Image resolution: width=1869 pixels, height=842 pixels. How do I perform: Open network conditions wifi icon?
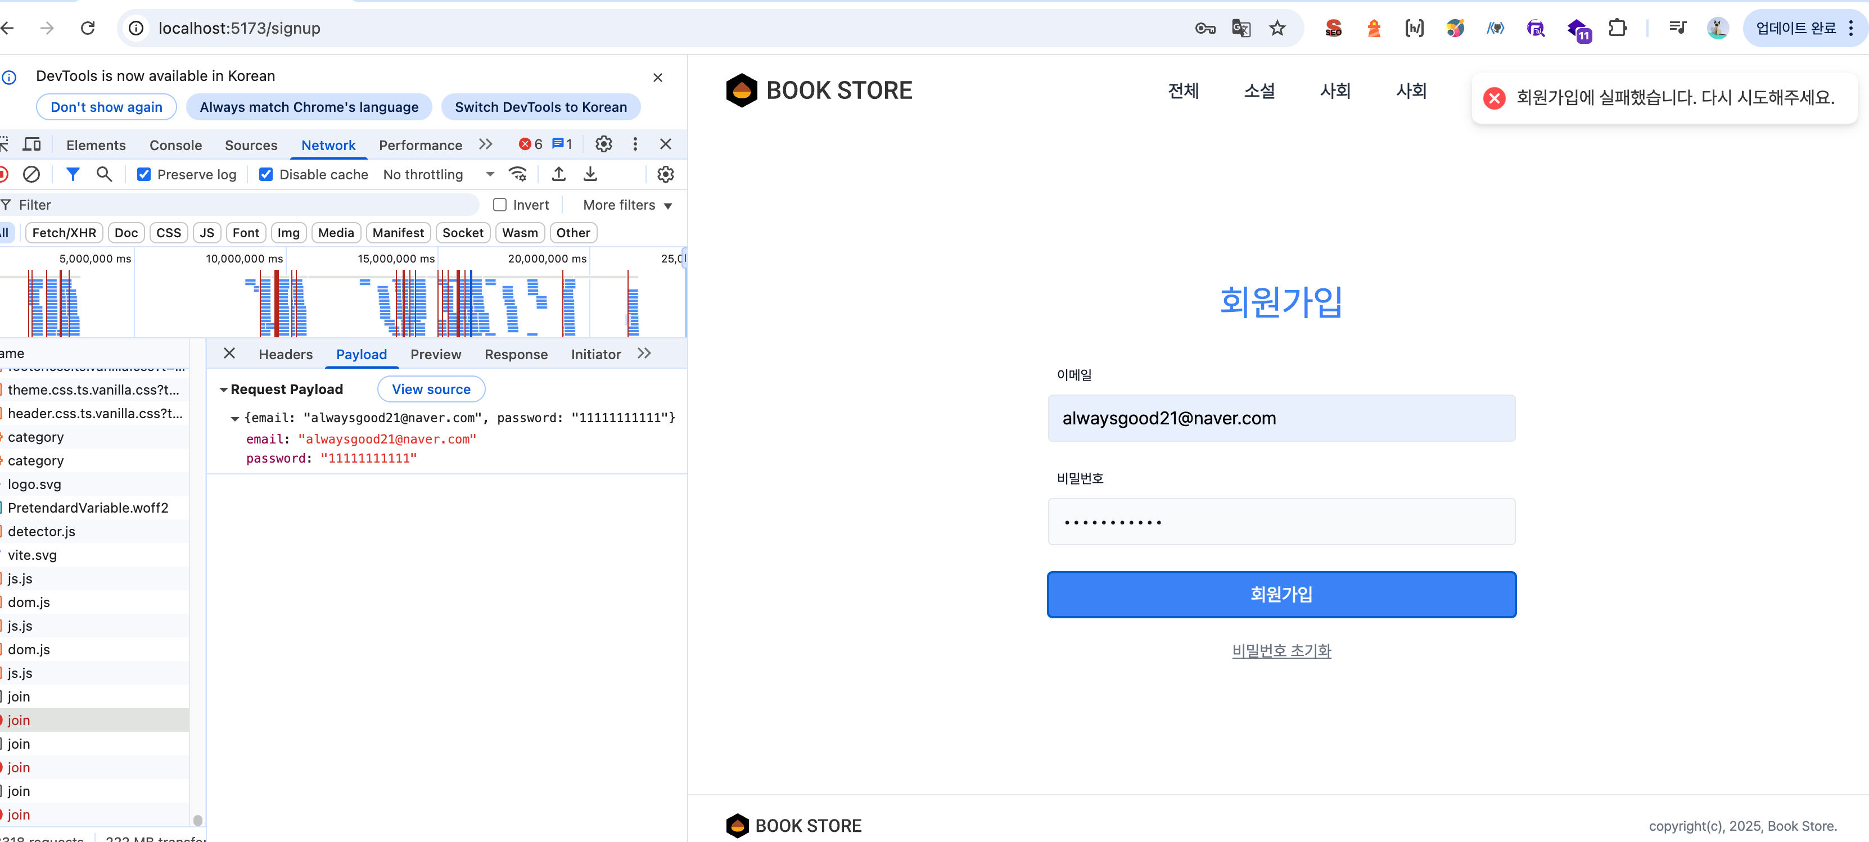[518, 174]
